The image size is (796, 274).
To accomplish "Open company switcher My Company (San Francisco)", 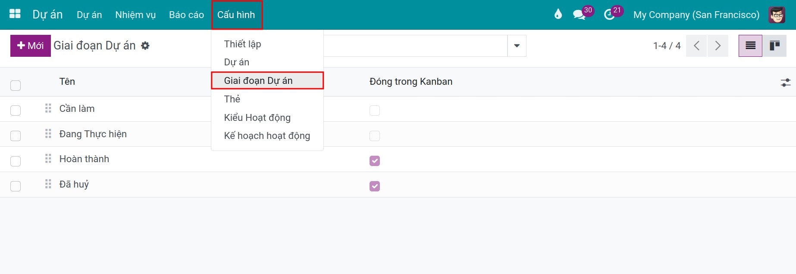I will point(696,15).
